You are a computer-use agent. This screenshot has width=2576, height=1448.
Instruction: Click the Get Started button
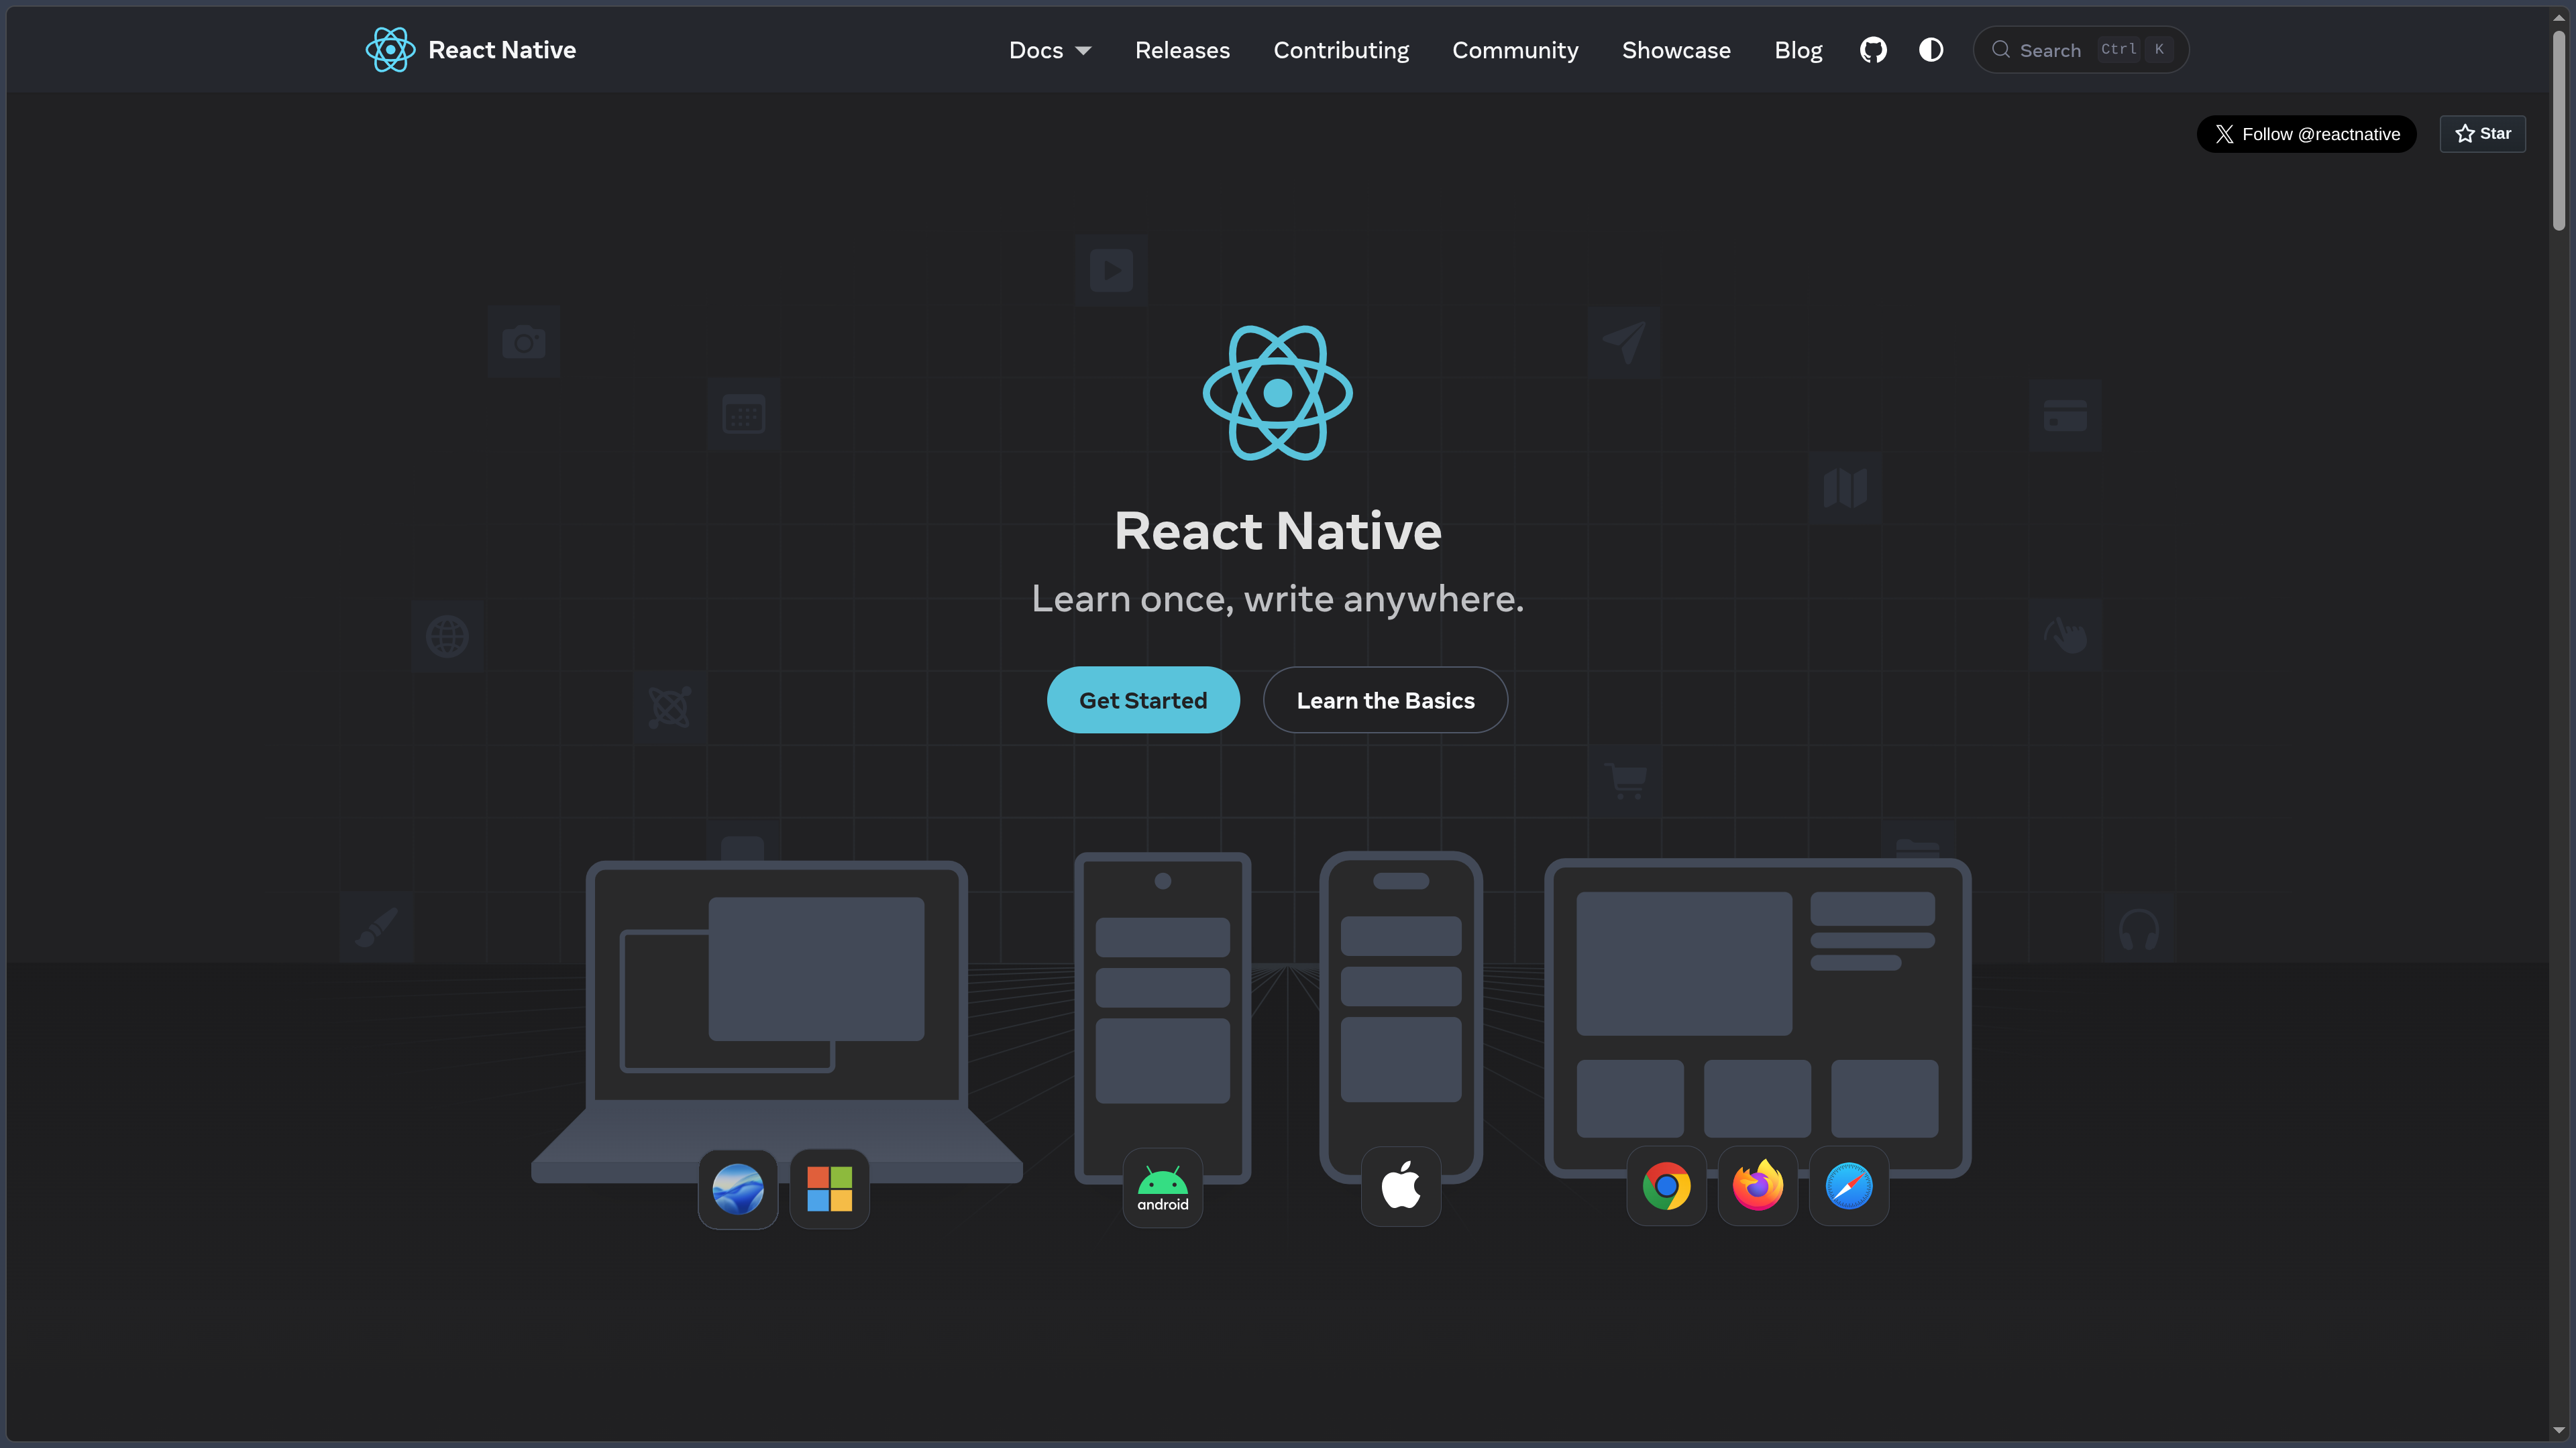click(x=1143, y=699)
